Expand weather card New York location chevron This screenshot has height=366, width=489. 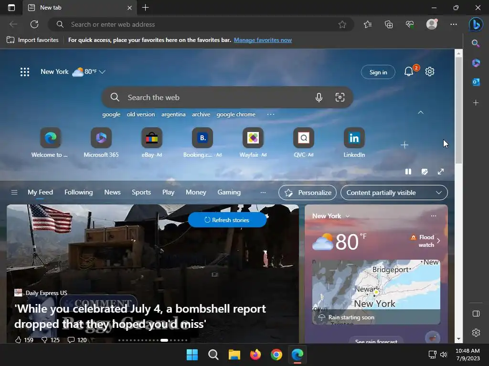coord(348,216)
